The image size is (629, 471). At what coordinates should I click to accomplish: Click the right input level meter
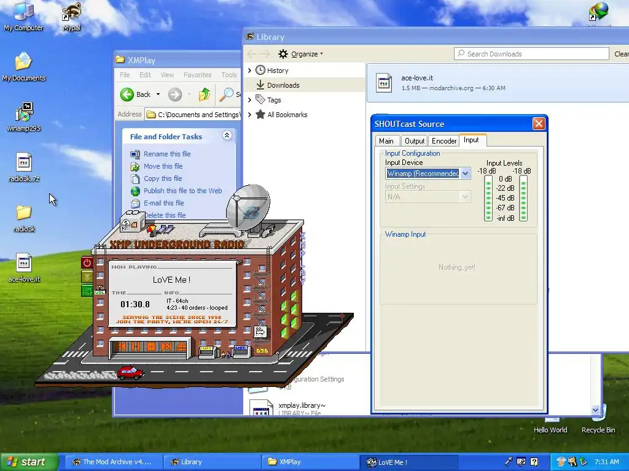[523, 198]
